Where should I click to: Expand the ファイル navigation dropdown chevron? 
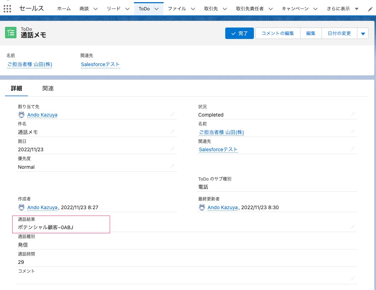point(193,9)
